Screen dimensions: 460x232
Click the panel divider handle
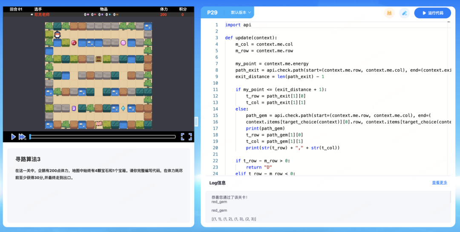(x=196, y=122)
